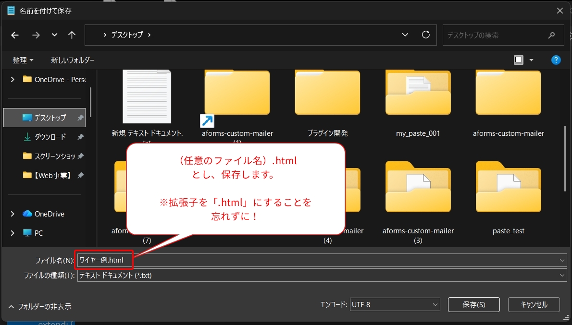Screen dimensions: 572x325
Task: Open the paste_test folder
Action: coord(508,187)
